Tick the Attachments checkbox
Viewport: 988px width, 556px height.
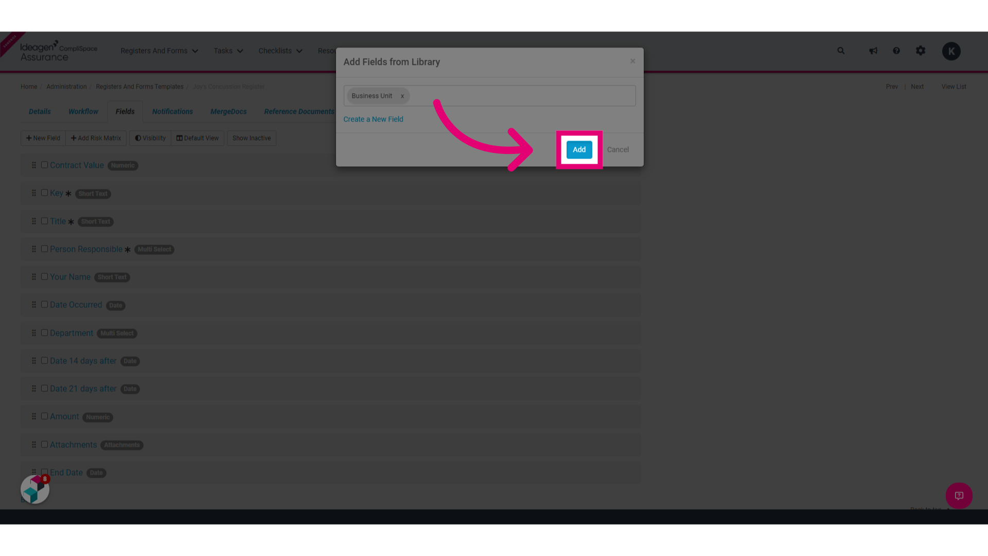pos(44,445)
